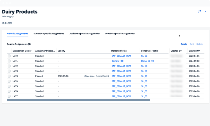Select the UAT5 row checkbox
210x126 pixels.
click(9, 86)
